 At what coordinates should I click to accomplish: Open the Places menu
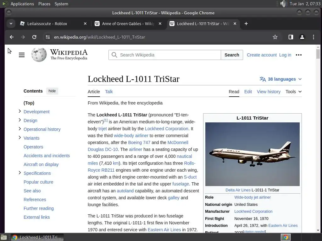click(x=44, y=4)
